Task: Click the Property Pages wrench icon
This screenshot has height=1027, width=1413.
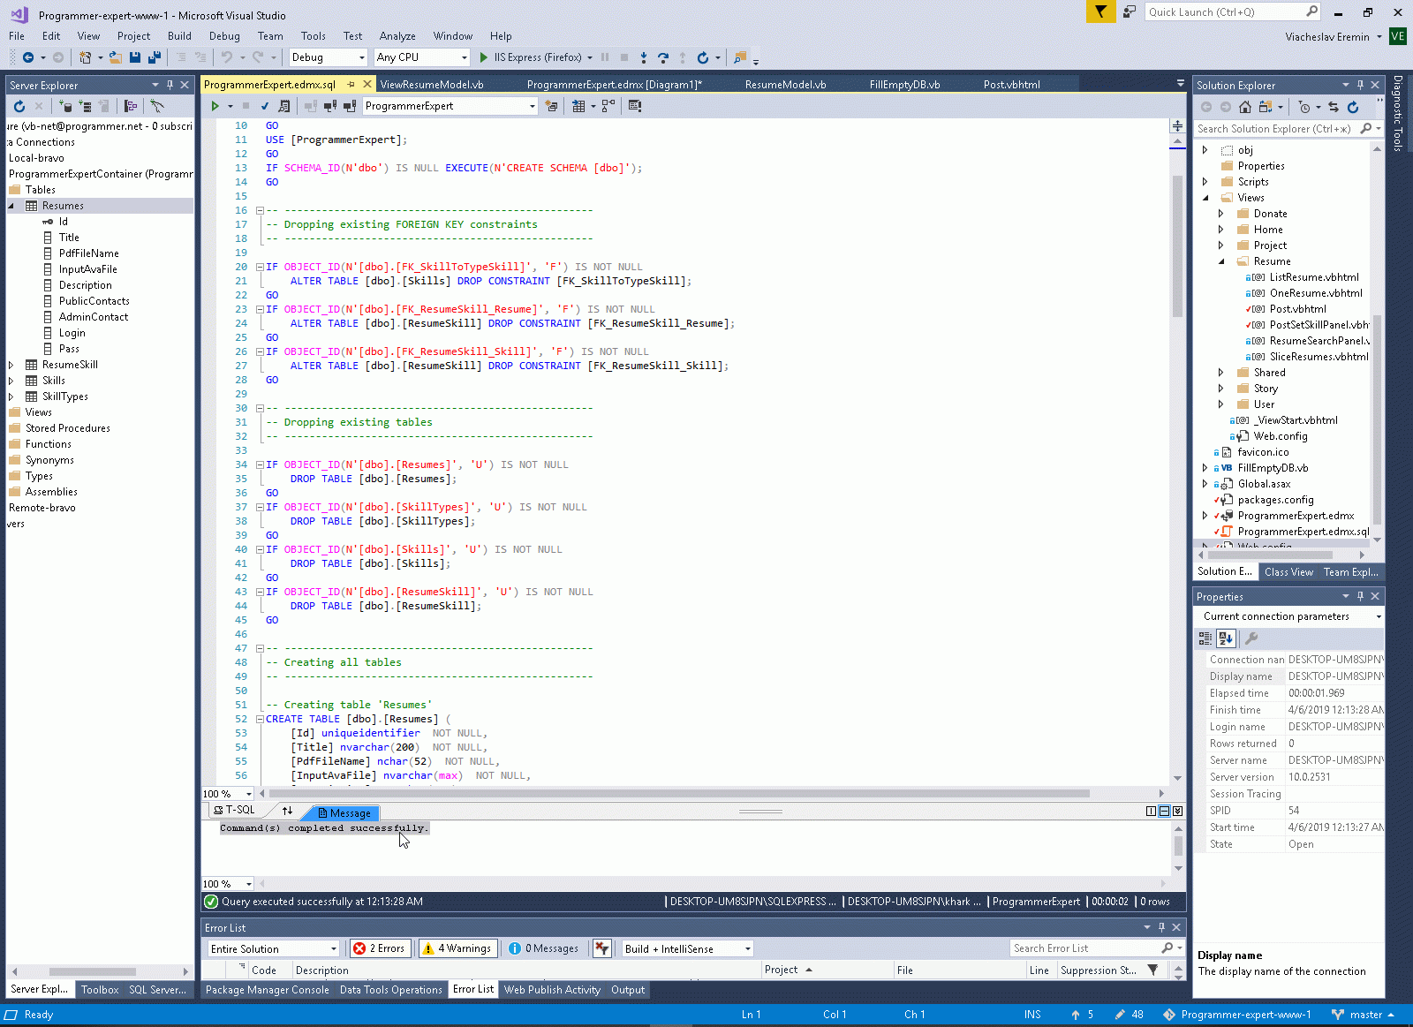Action: tap(1251, 638)
